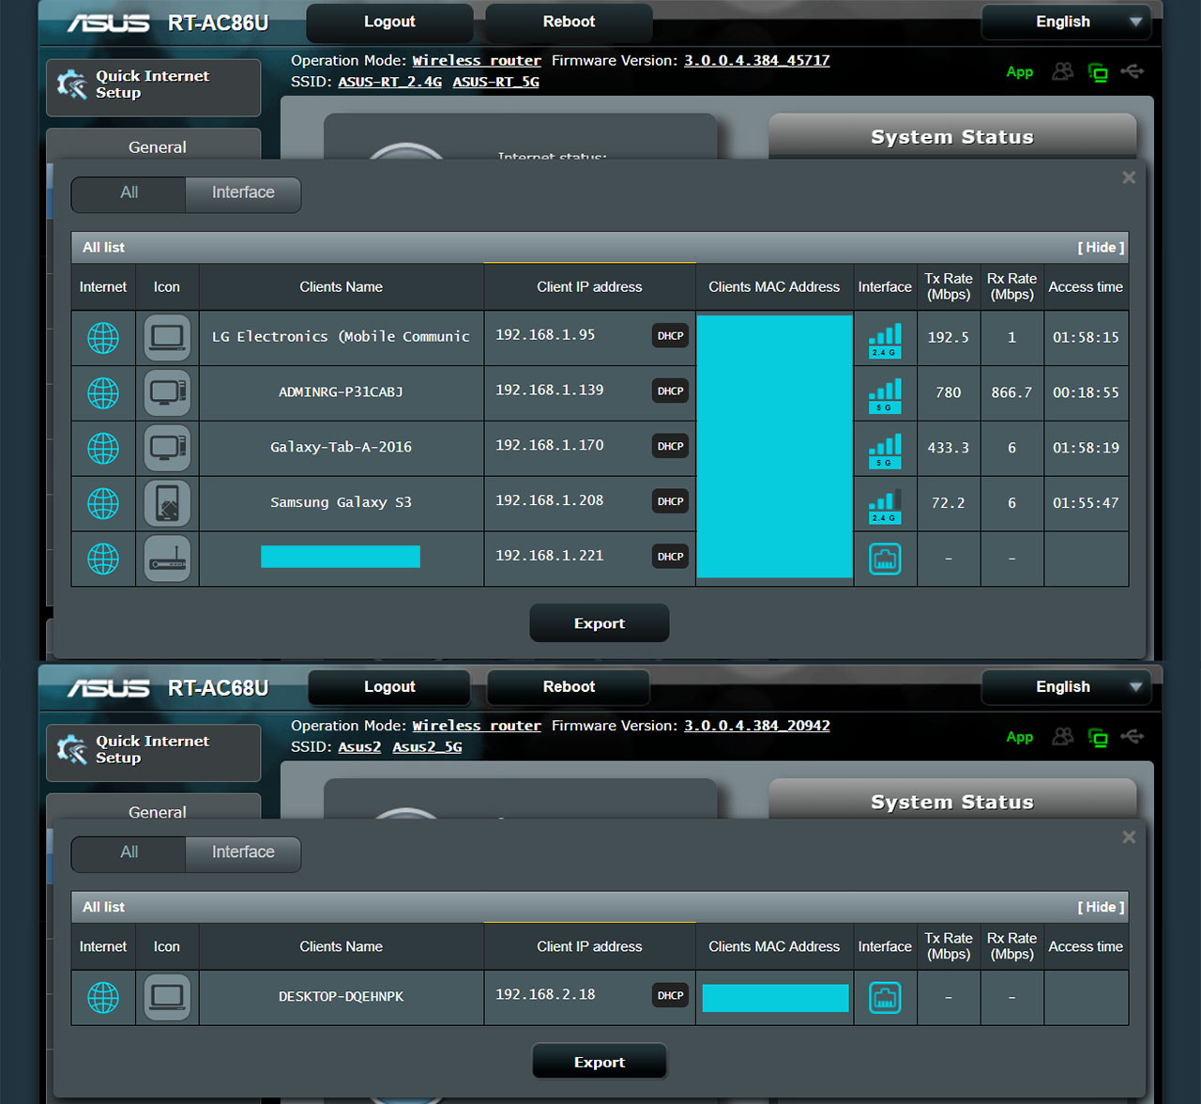Click Reboot button on RT-AC86U
1201x1104 pixels.
[569, 22]
